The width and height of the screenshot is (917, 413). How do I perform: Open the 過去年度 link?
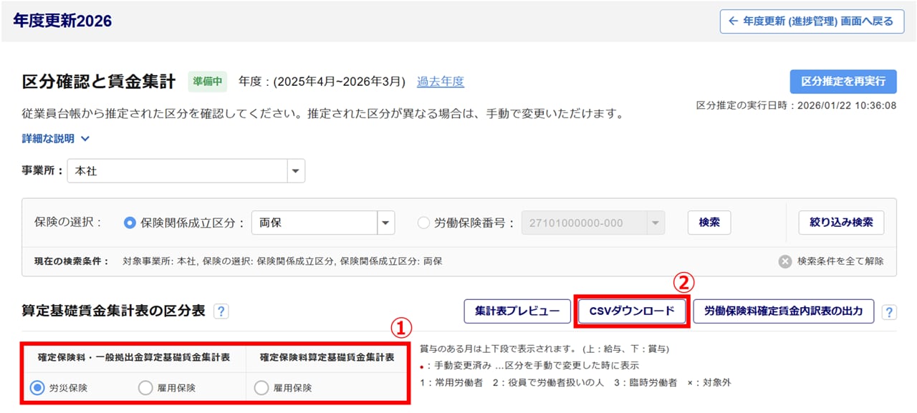point(441,82)
